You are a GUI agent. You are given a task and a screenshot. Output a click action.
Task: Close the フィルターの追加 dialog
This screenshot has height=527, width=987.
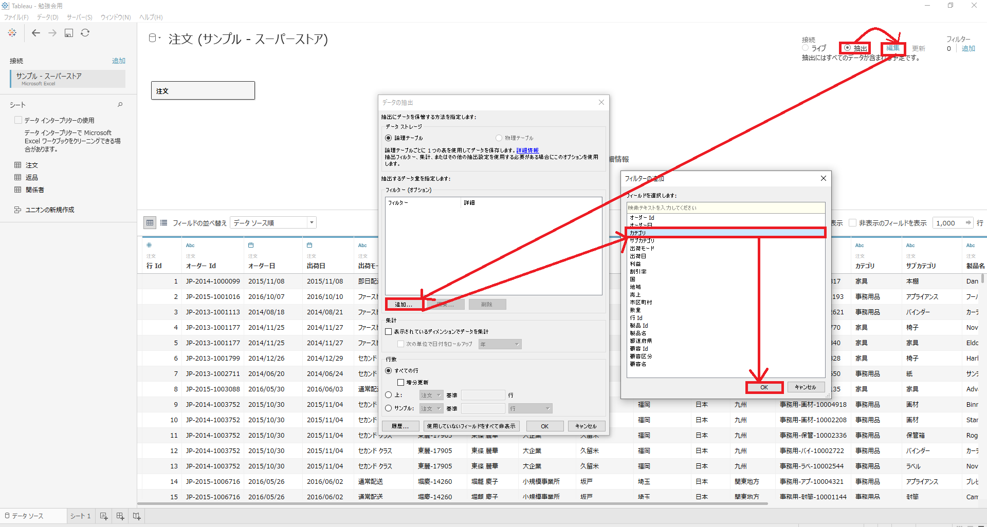click(x=824, y=178)
